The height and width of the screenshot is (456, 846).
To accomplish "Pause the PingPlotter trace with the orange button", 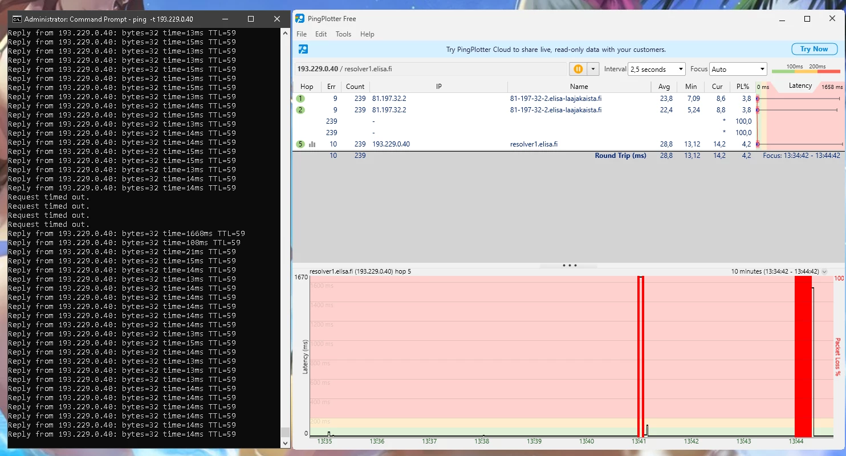I will [578, 69].
